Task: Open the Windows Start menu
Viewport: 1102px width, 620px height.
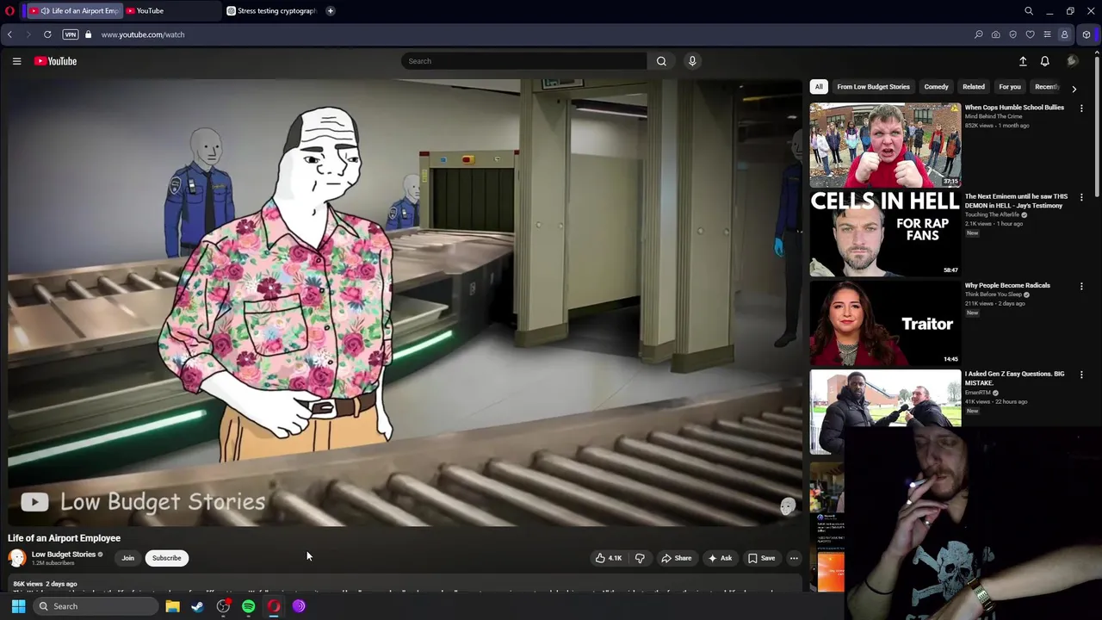Action: click(x=18, y=606)
